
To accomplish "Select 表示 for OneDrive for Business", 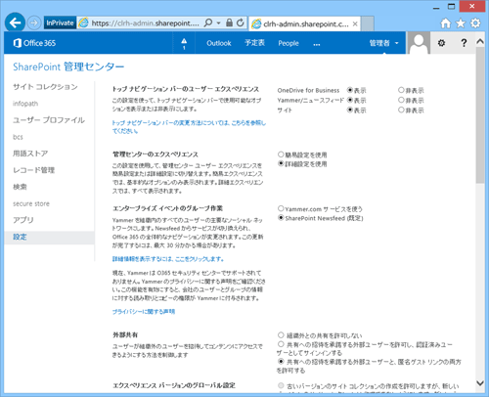I will coord(350,90).
